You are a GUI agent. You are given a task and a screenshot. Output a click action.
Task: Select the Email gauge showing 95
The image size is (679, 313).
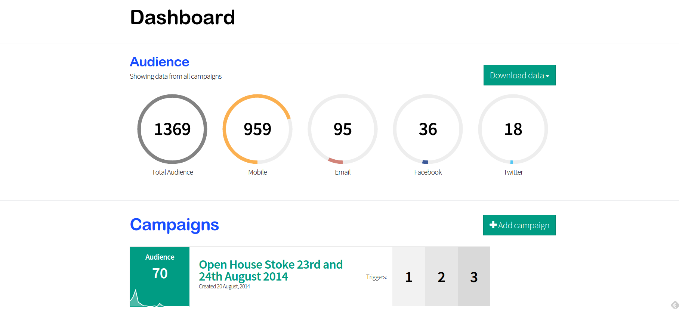click(343, 129)
